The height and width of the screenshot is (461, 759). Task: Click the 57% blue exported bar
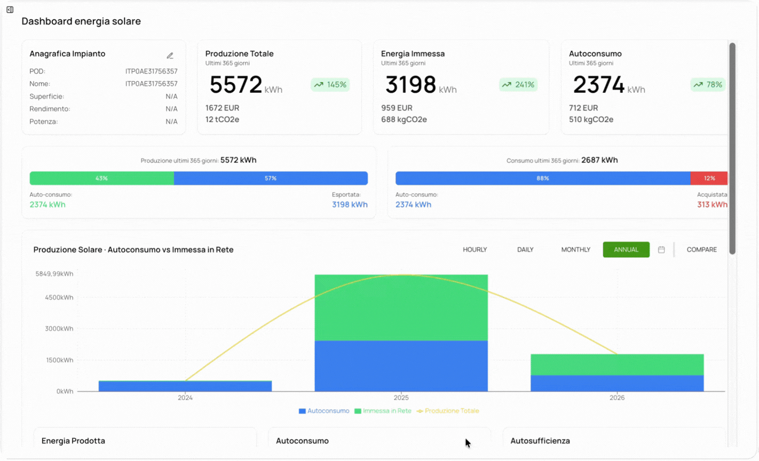click(271, 178)
